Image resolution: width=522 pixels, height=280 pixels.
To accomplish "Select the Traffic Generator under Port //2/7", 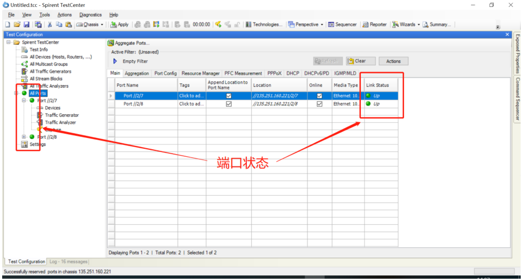I will (63, 115).
